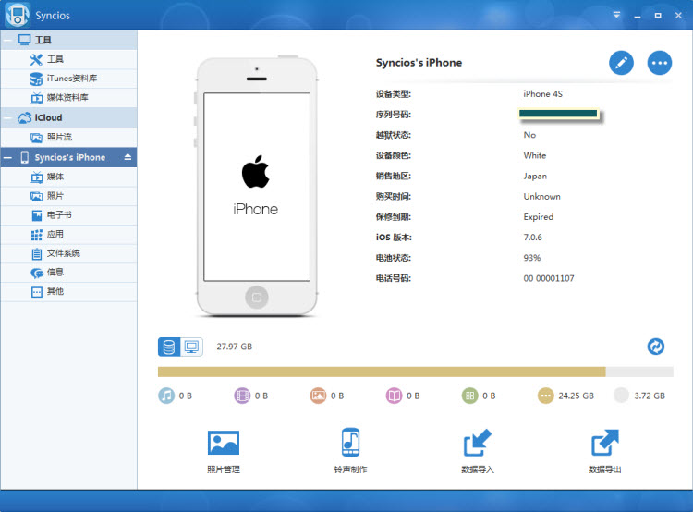Select 照片 under Syncios's iPhone
This screenshot has height=512, width=693.
(68, 196)
